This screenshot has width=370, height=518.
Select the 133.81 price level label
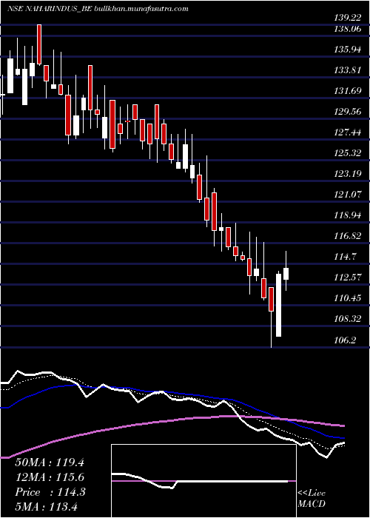point(349,70)
